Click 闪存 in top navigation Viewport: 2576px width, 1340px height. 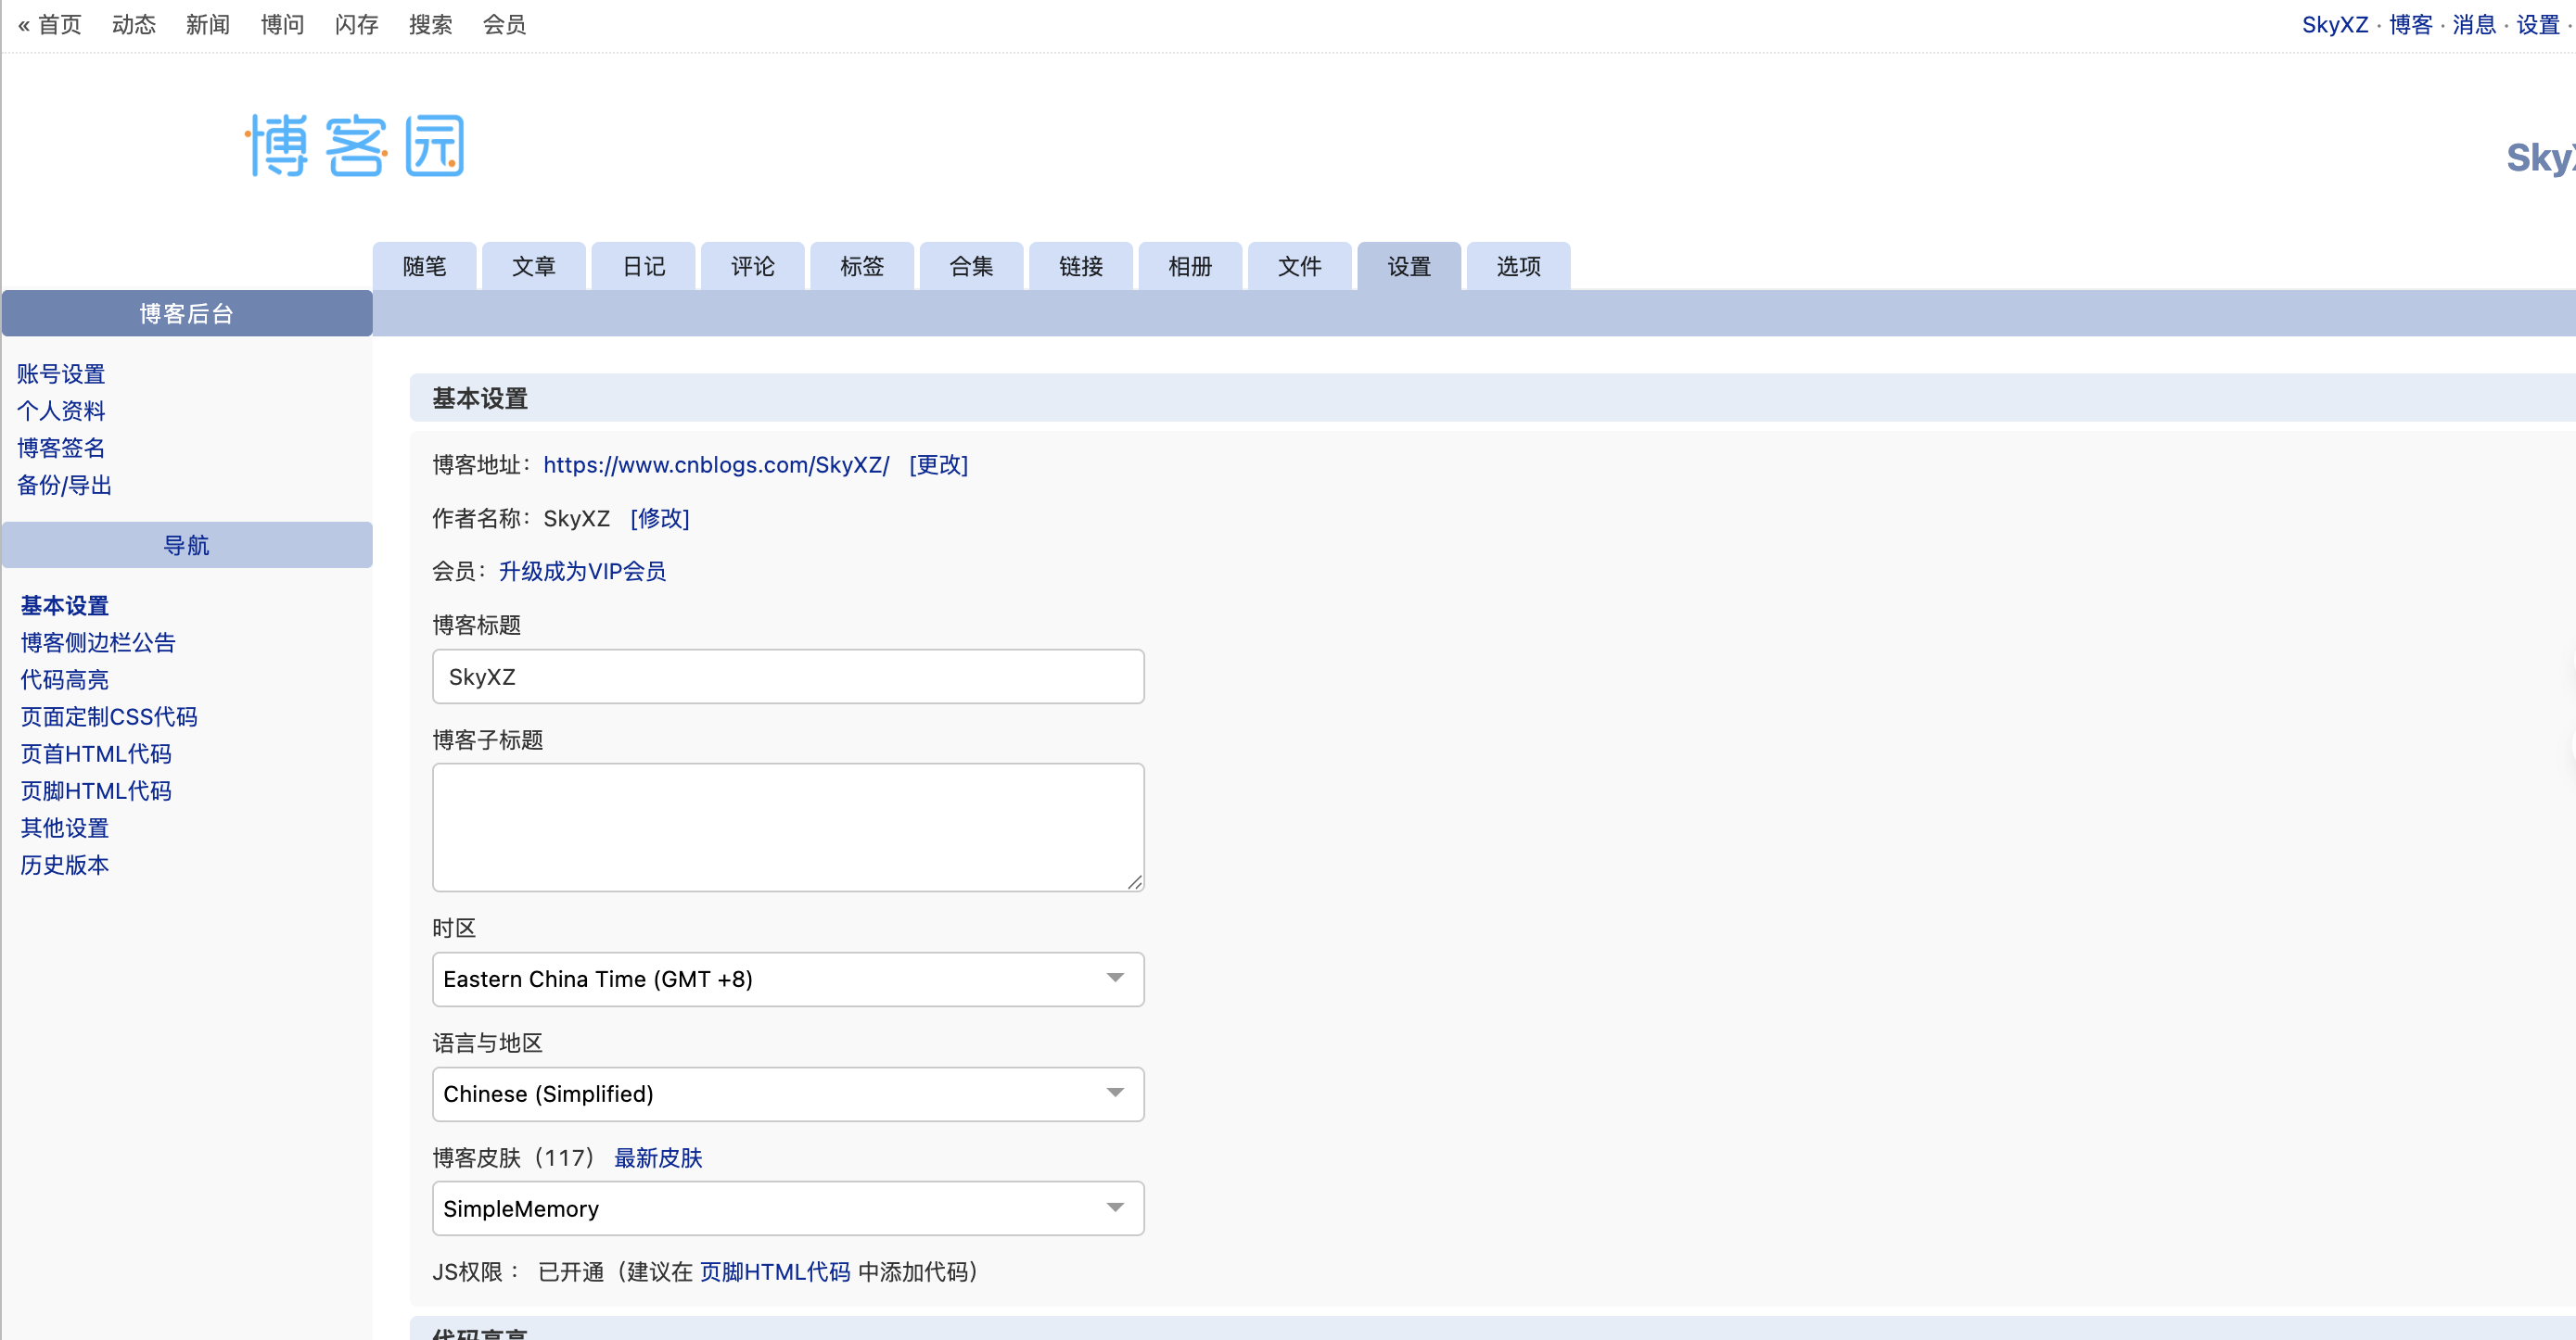point(356,24)
